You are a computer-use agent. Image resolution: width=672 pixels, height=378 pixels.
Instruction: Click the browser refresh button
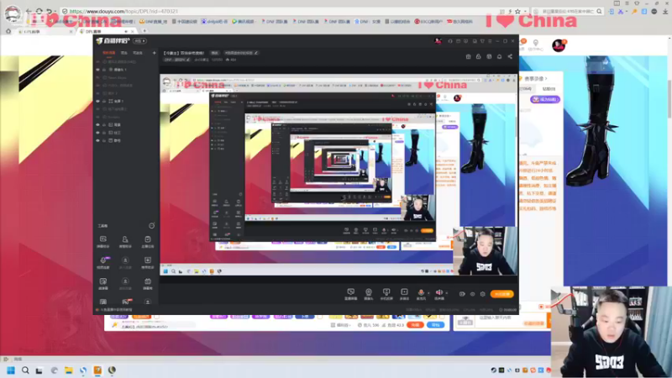coord(39,11)
